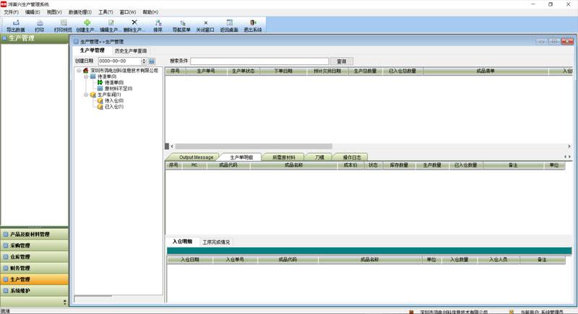Viewport: 578px width, 314px height.
Task: Click the 删除生产 delete X icon
Action: 134,23
